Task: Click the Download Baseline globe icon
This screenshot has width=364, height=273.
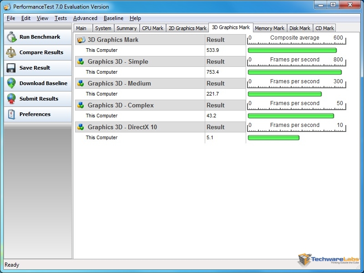Action: click(x=11, y=84)
